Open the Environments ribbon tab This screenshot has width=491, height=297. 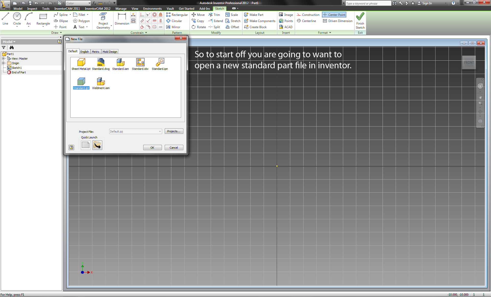152,9
